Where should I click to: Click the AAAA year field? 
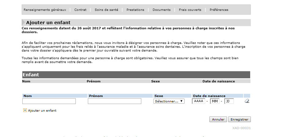coord(199,101)
